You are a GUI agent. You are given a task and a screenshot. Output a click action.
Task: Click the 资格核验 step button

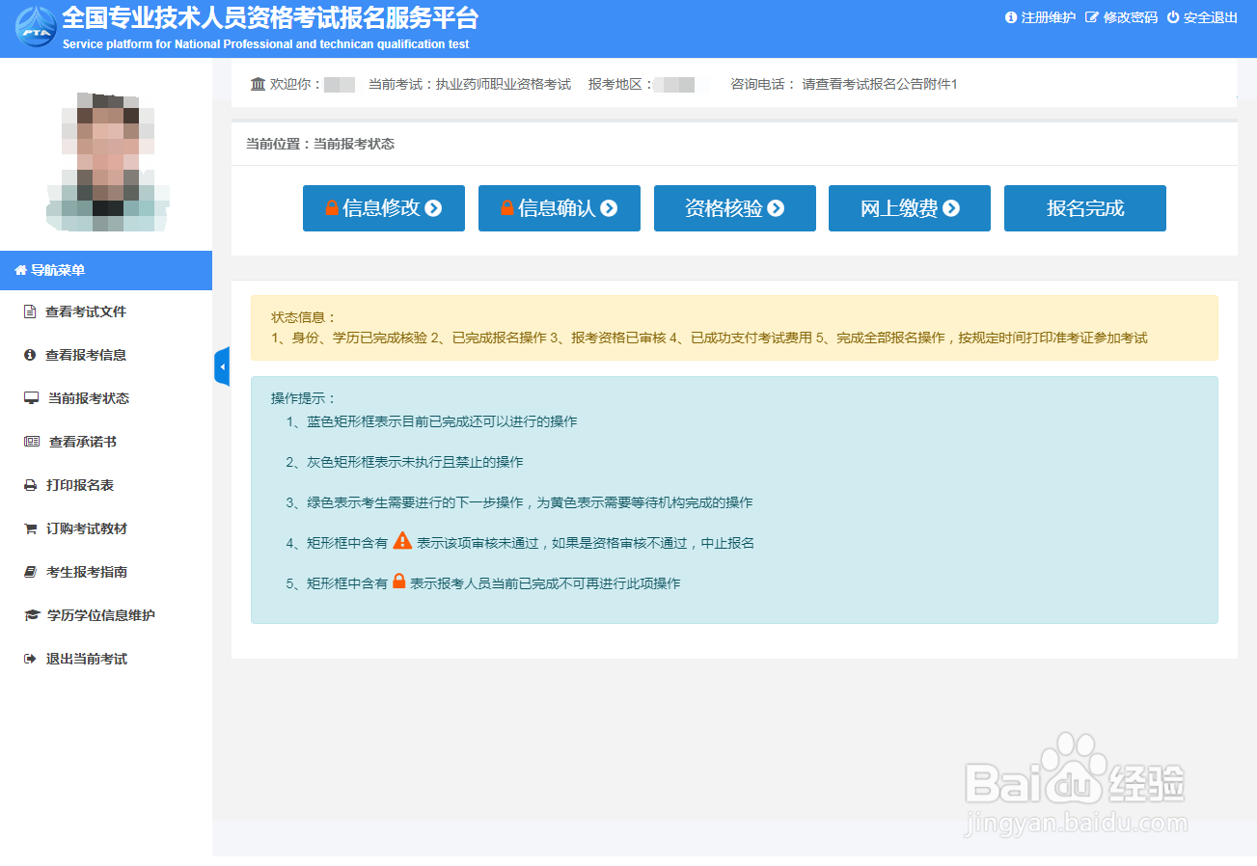[x=735, y=207]
